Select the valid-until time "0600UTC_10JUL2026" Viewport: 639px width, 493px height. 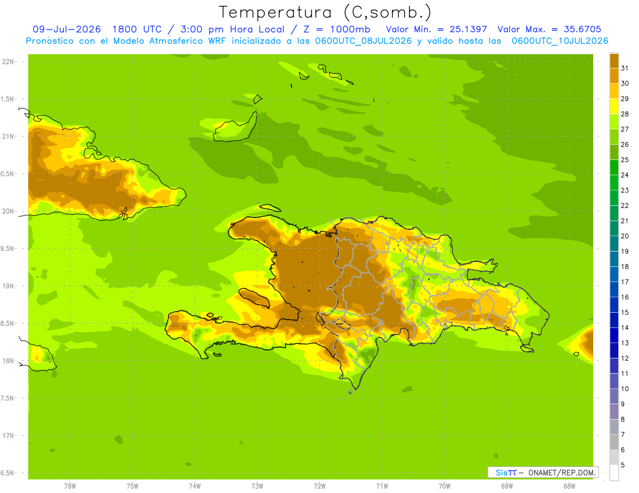tap(560, 41)
